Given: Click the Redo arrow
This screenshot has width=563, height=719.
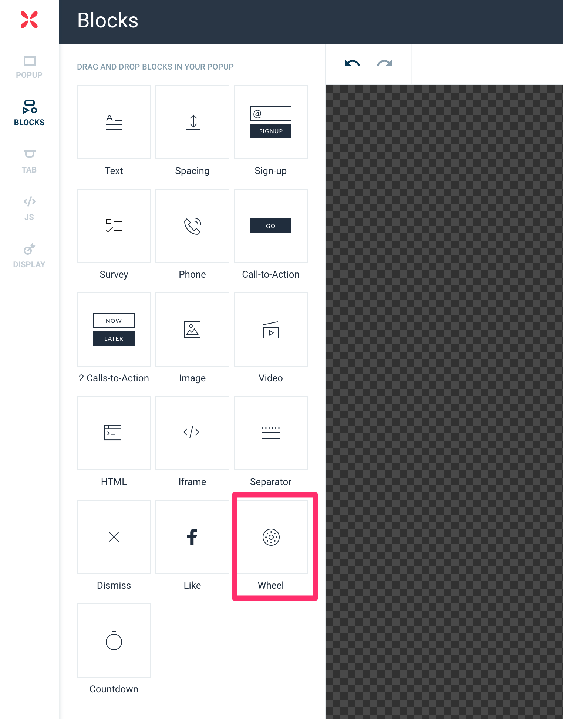Looking at the screenshot, I should coord(384,63).
